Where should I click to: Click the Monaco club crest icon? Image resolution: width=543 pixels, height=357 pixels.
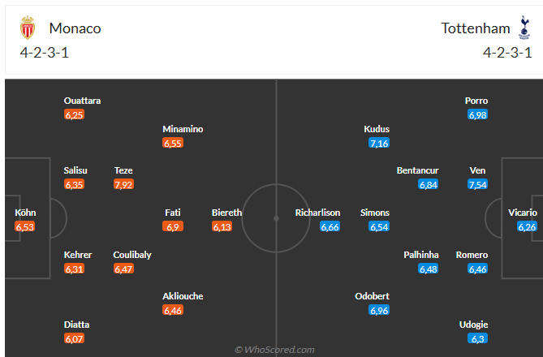(x=28, y=28)
